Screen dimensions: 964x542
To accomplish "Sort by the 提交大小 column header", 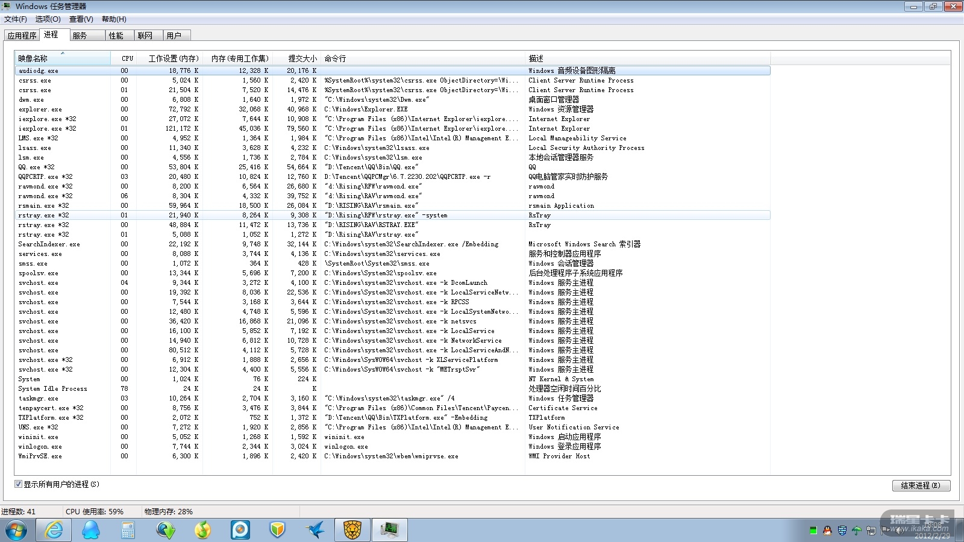I will coord(296,58).
